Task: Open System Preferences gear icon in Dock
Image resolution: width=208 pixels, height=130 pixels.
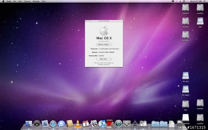Action: [x=127, y=123]
